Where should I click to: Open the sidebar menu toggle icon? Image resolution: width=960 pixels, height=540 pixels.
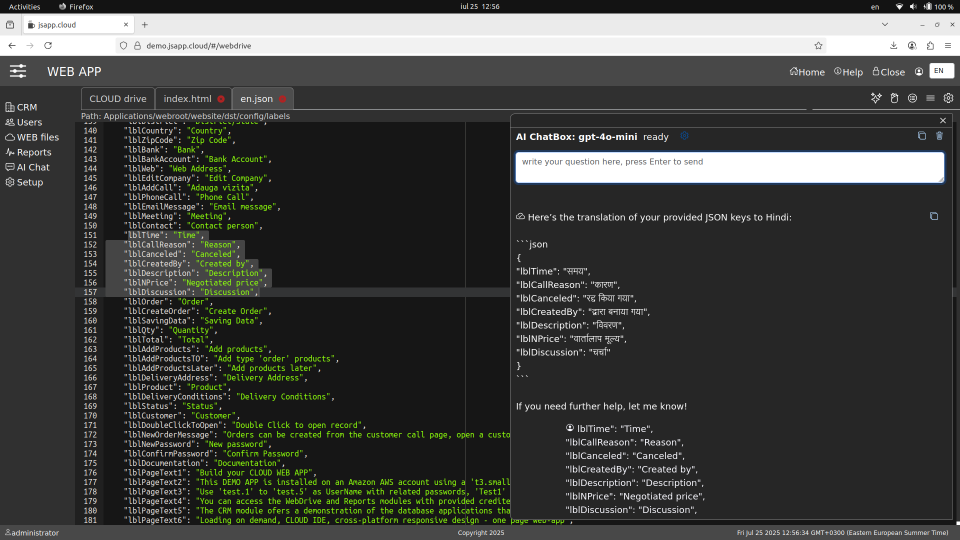pos(18,71)
